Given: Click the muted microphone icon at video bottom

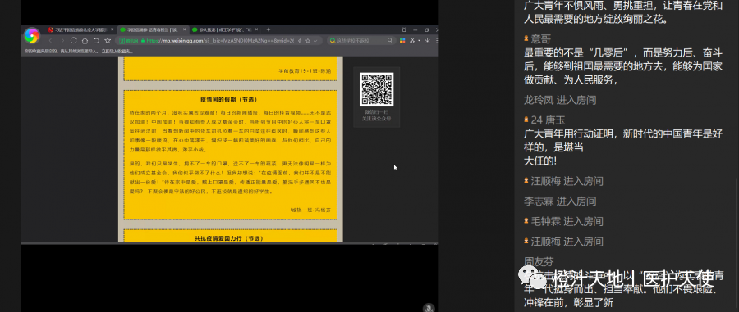Looking at the screenshot, I should (x=429, y=308).
